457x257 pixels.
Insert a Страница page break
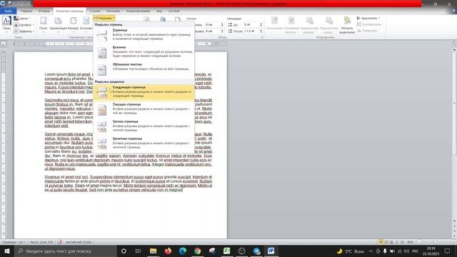[144, 34]
